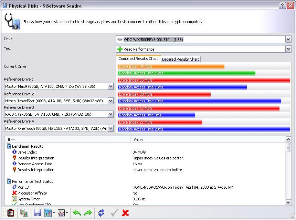Click the red Drive Index 52 MB/s bar
This screenshot has width=296, height=220.
point(199,108)
